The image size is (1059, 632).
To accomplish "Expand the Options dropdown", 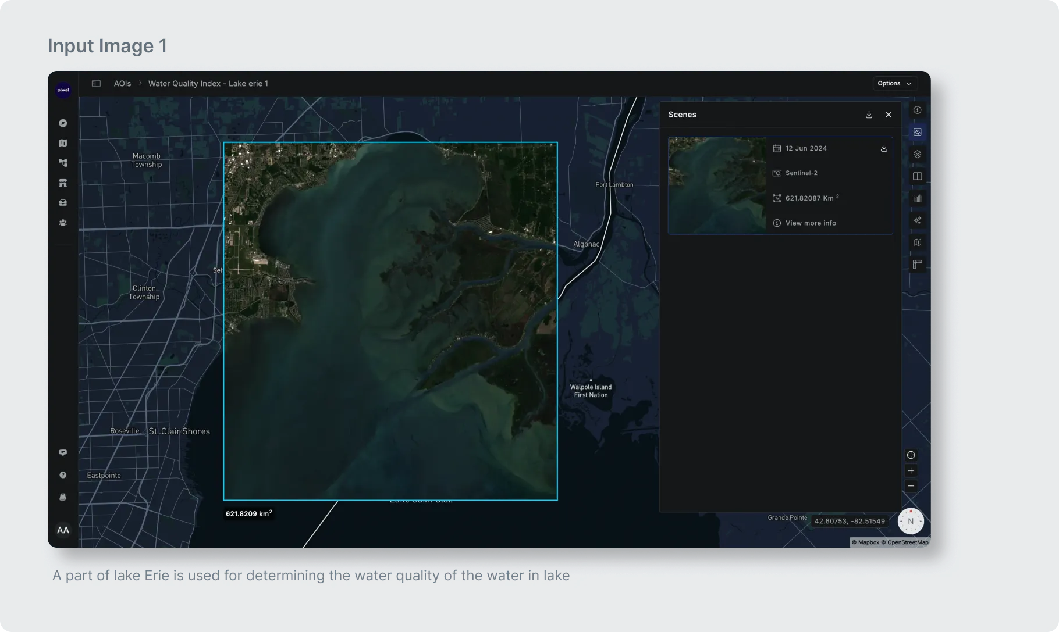I will 894,83.
